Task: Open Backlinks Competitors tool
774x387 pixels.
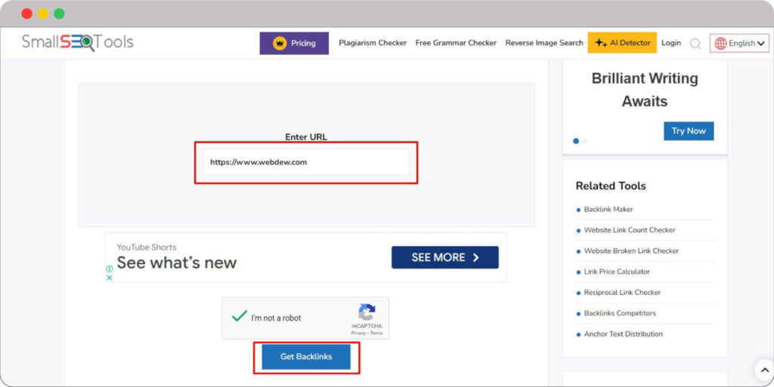Action: 620,313
